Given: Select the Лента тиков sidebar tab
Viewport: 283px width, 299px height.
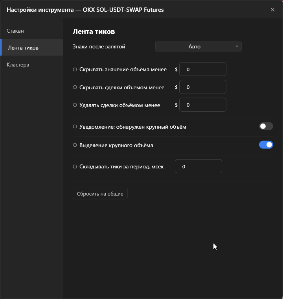Looking at the screenshot, I should point(31,48).
